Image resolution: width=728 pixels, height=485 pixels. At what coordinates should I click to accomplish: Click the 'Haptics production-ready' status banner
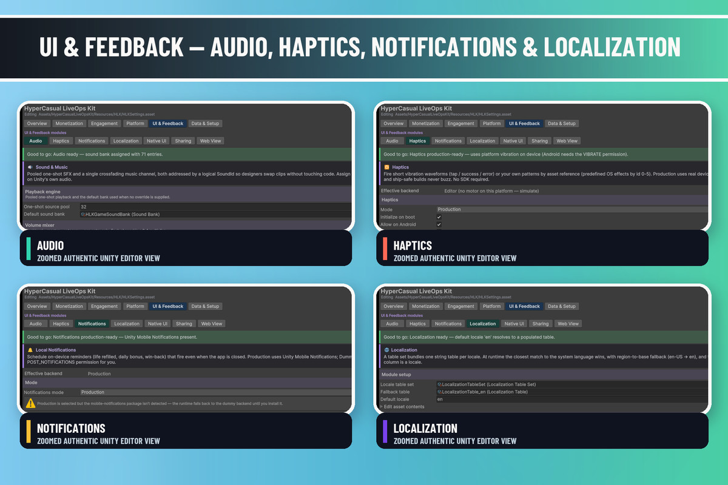coord(544,154)
